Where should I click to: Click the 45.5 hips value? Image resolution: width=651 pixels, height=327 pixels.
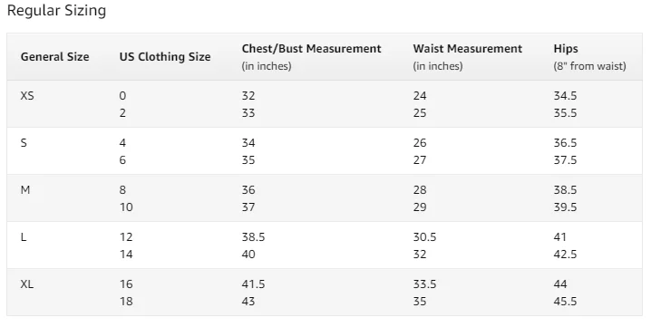565,302
